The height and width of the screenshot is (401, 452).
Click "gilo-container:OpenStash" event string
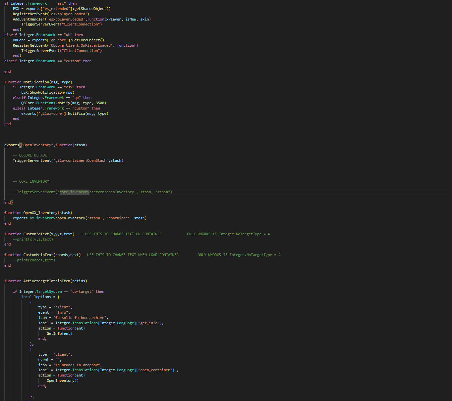click(x=81, y=160)
